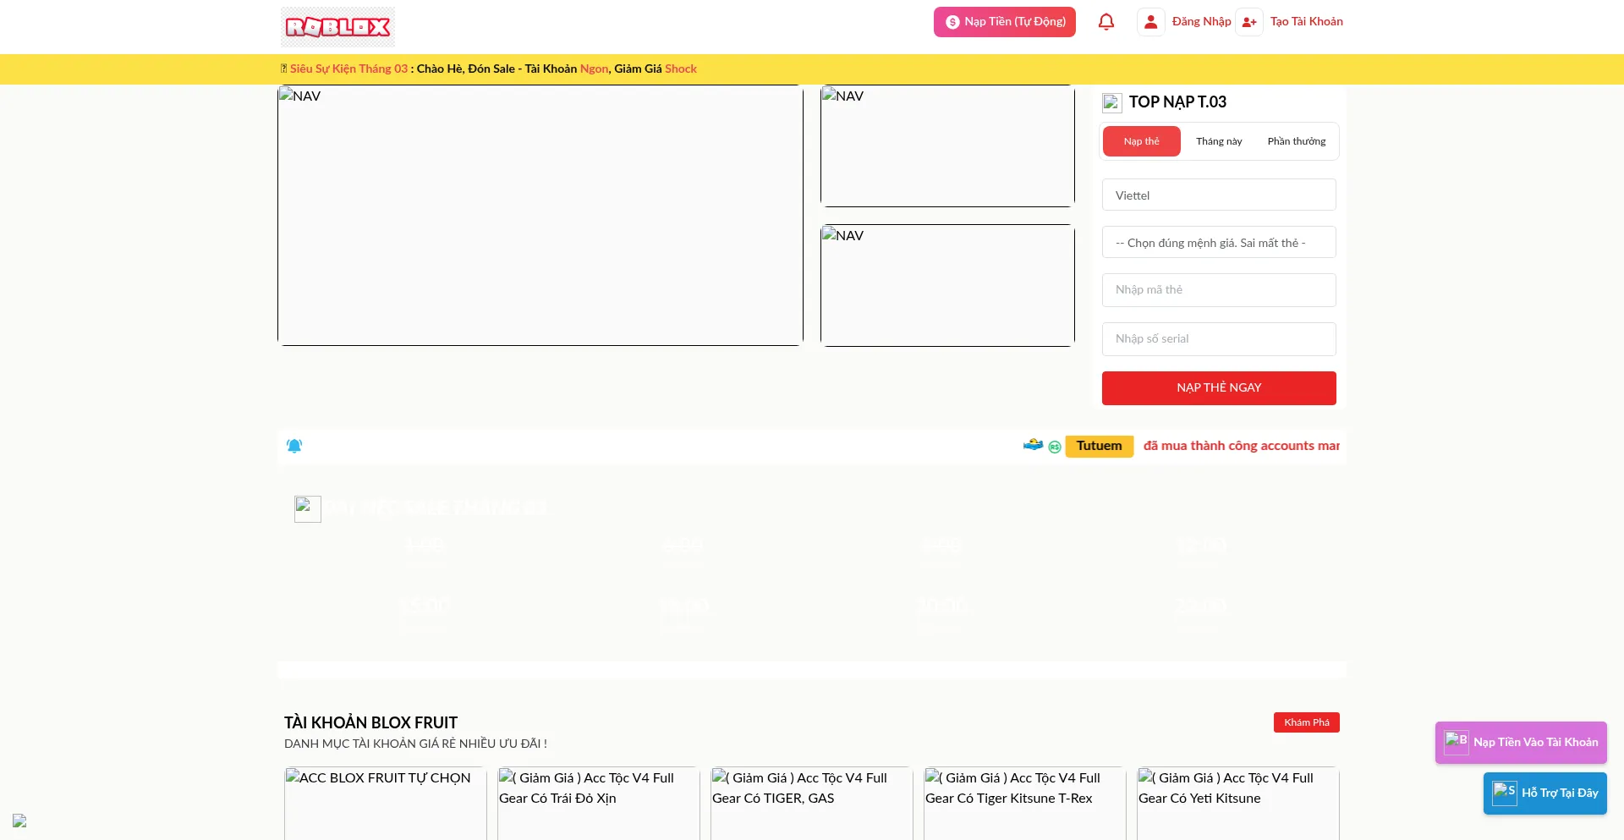Image resolution: width=1624 pixels, height=840 pixels.
Task: Click the Roblox logo
Action: (337, 27)
